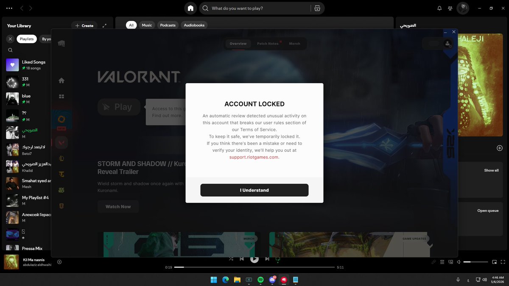Add Kil Ma nasnis to Liked Songs
The height and width of the screenshot is (286, 509).
coord(59,262)
